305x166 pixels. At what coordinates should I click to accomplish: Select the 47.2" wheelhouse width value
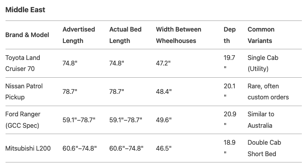pyautogui.click(x=163, y=63)
